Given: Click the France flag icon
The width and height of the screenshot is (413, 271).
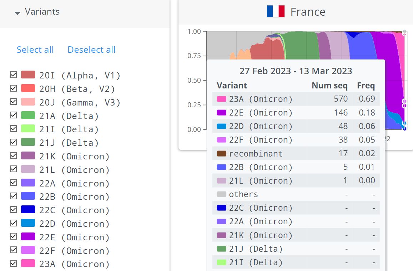Looking at the screenshot, I should pyautogui.click(x=275, y=11).
